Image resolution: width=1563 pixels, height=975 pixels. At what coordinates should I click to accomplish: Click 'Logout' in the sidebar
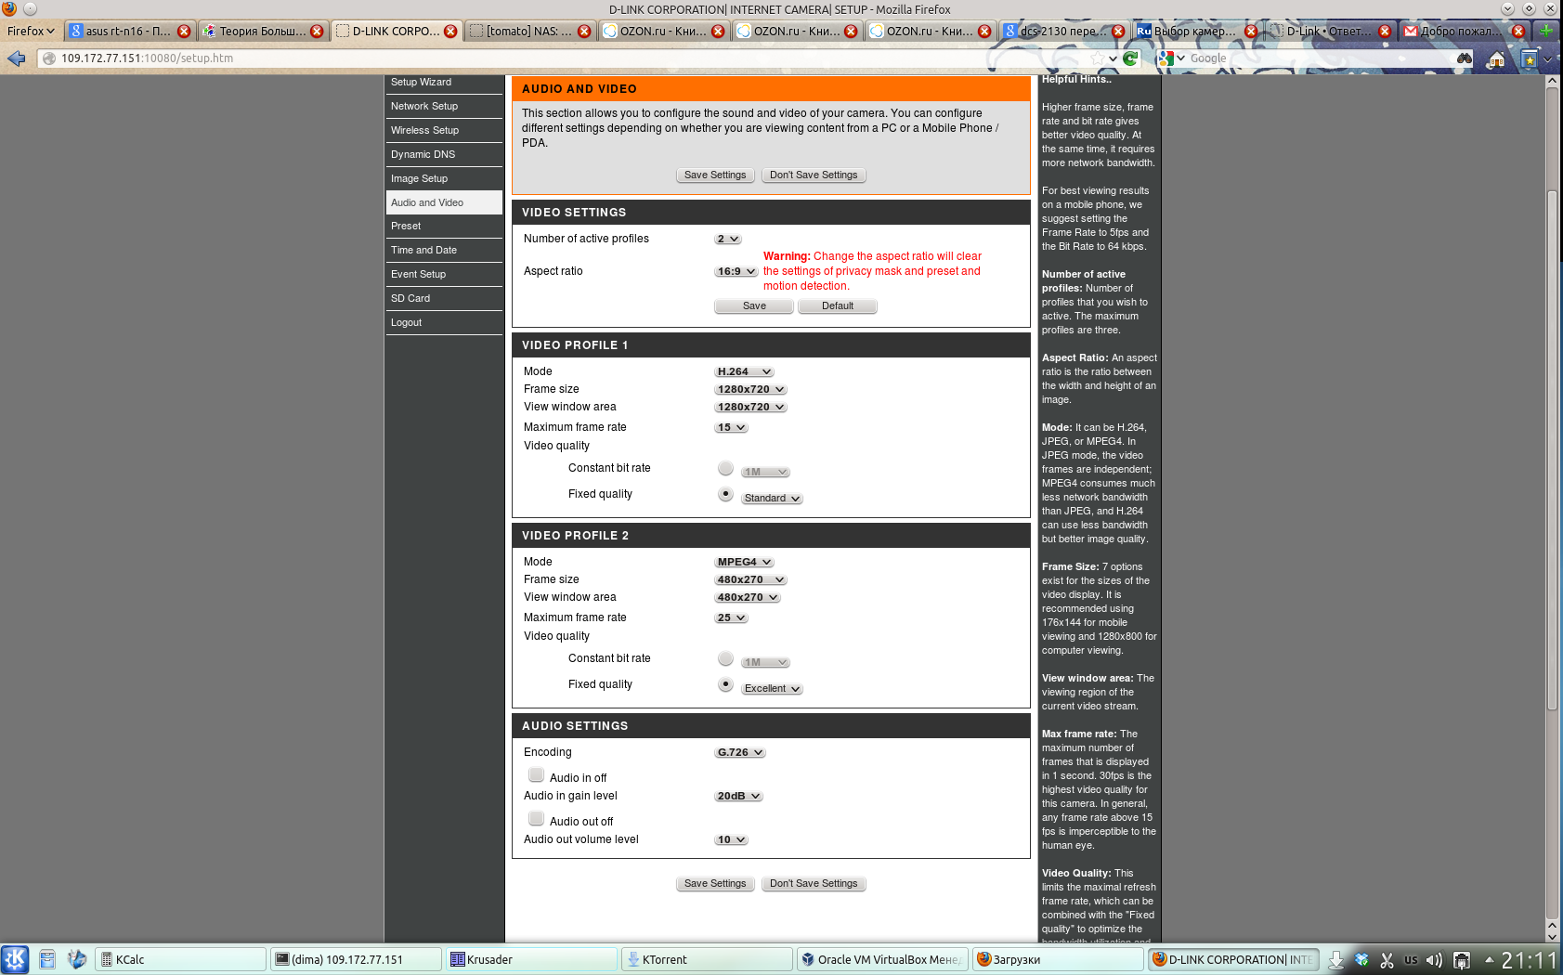point(444,322)
